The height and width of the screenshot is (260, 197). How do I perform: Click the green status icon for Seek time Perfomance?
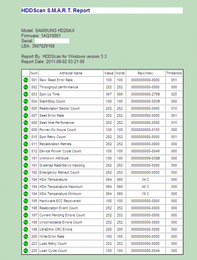(26, 123)
